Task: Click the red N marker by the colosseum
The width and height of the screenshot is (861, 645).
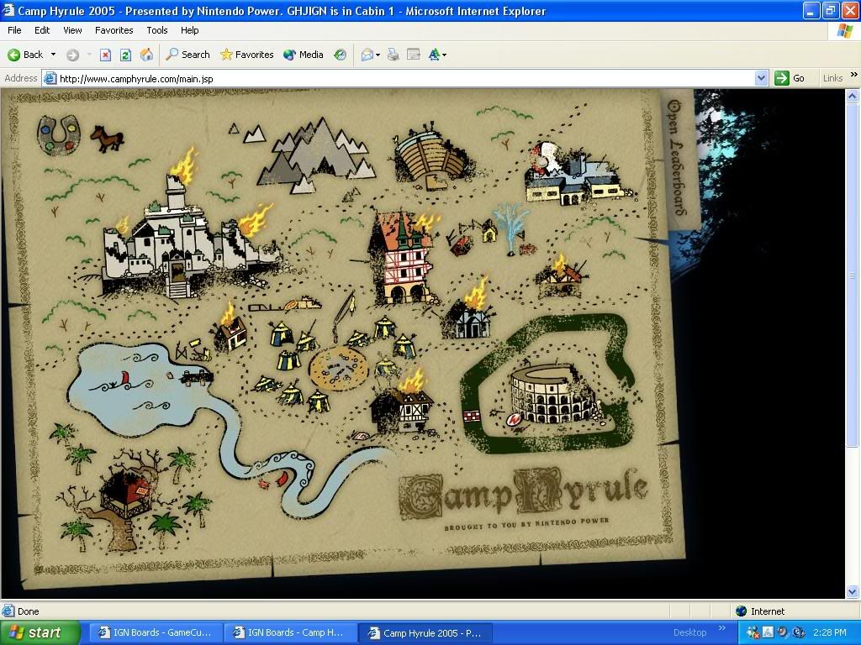Action: coord(514,421)
